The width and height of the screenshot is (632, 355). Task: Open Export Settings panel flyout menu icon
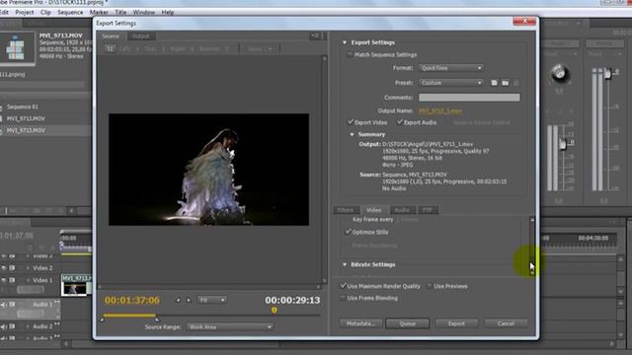click(316, 36)
